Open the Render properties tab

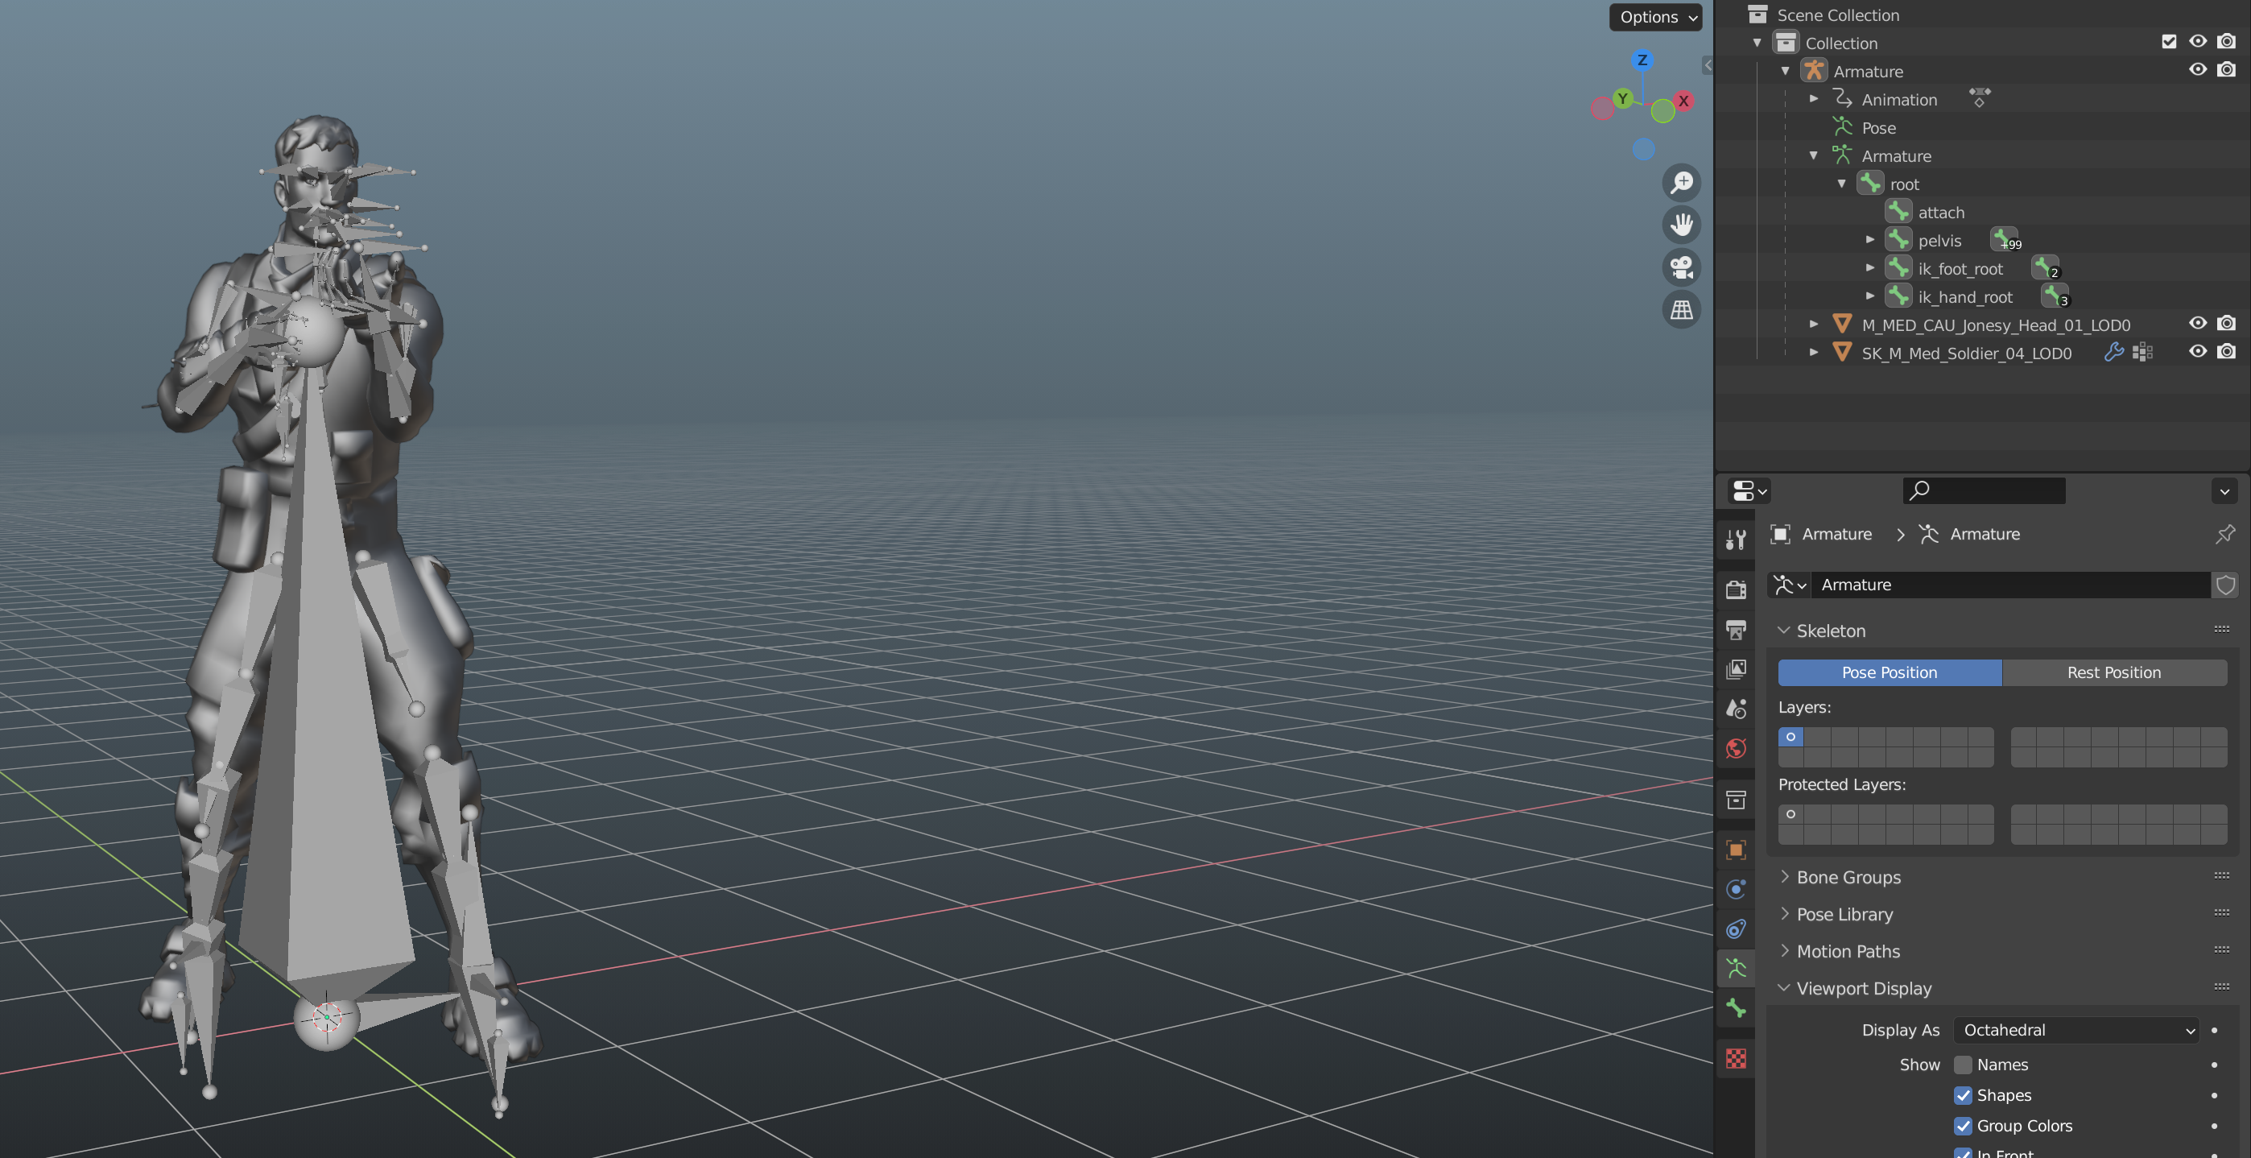point(1736,591)
